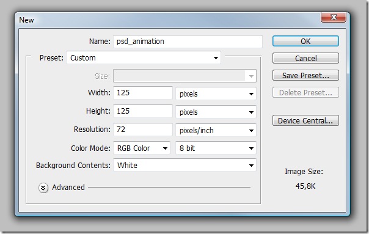
Task: Close the New dialog with X
Action: point(334,17)
